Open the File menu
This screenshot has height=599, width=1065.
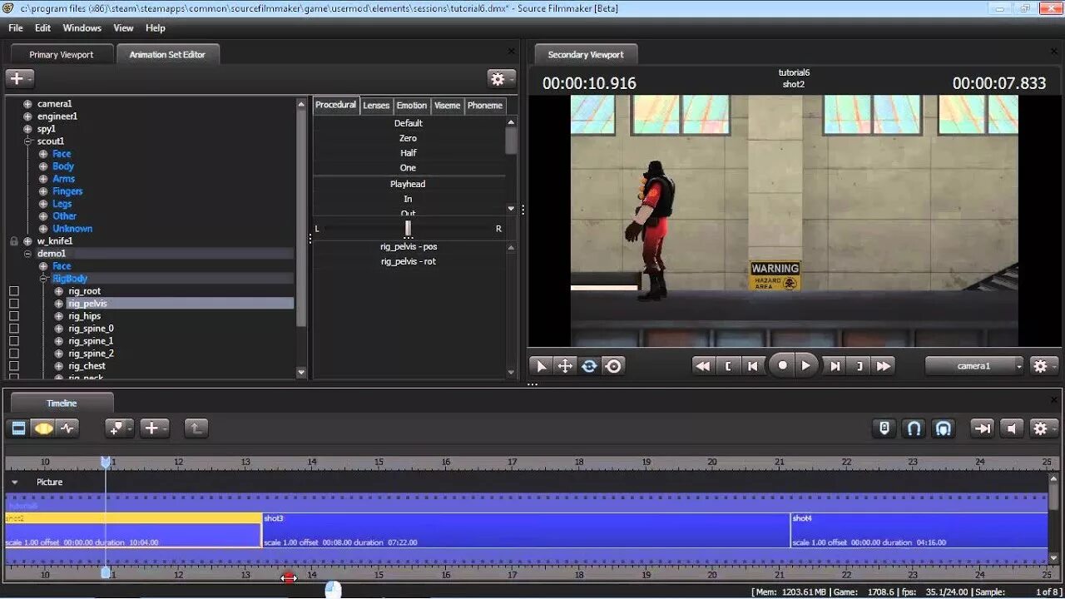(16, 27)
